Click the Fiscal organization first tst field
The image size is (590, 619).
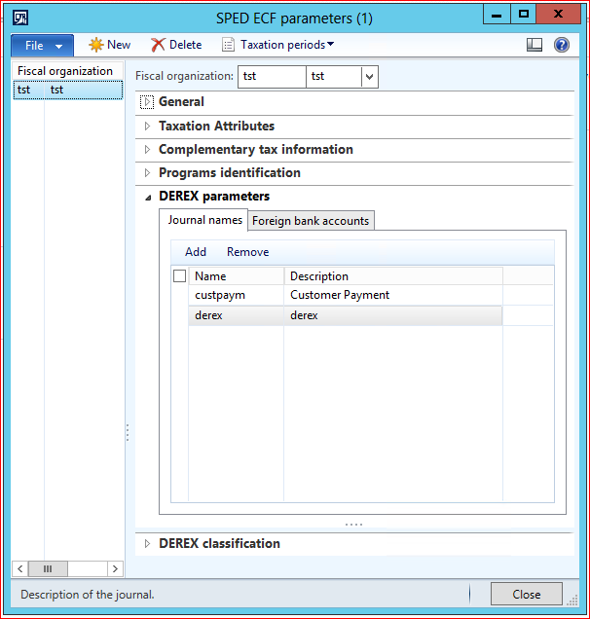point(272,77)
